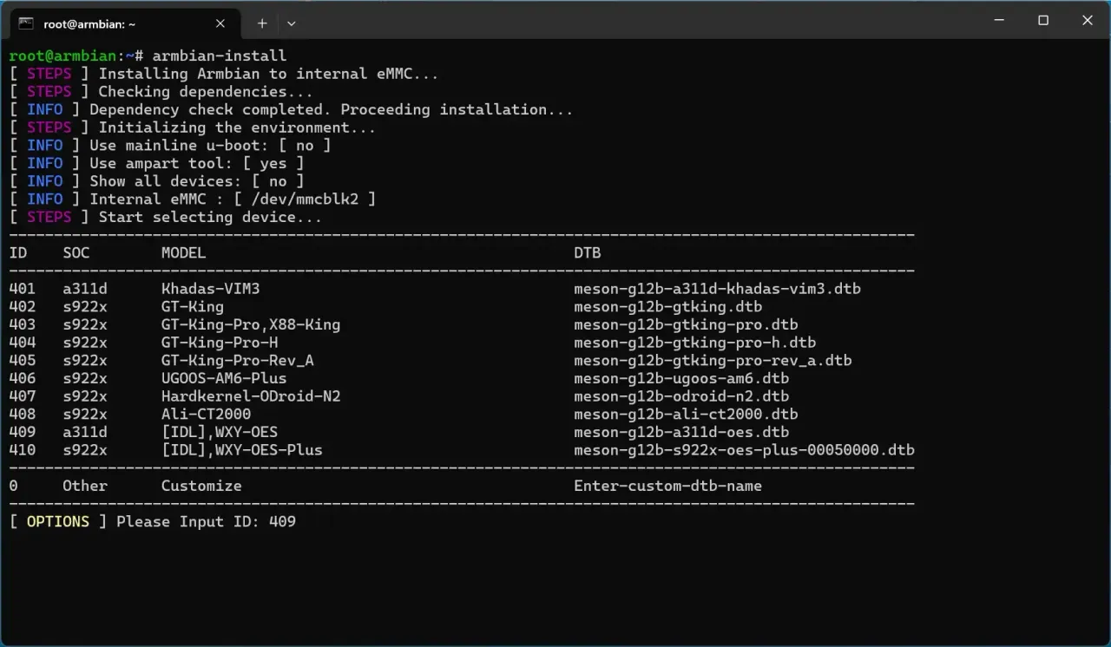Open the new tab profile dropdown

tap(291, 23)
